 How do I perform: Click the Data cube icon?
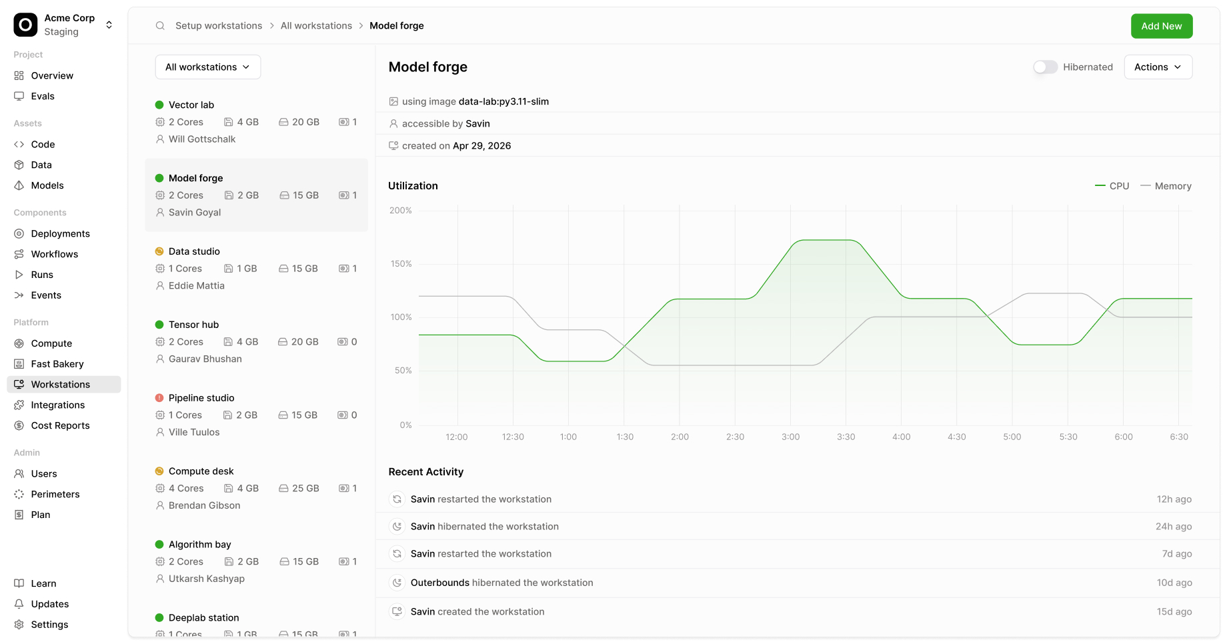pos(19,165)
